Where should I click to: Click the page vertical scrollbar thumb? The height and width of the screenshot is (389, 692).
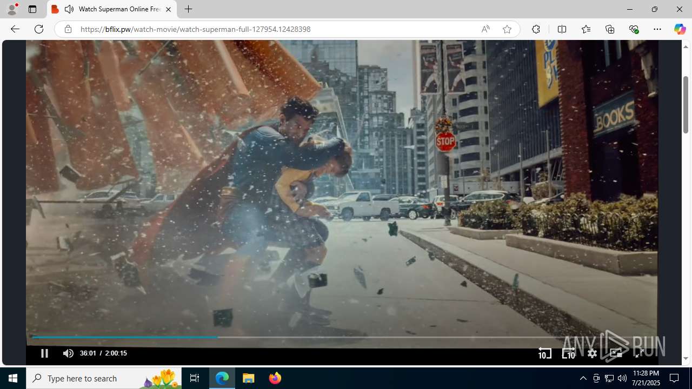[x=686, y=104]
